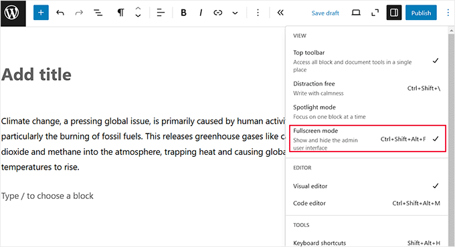Screen dimensions: 455x247
Task: Redo the reverted change
Action: tap(79, 13)
